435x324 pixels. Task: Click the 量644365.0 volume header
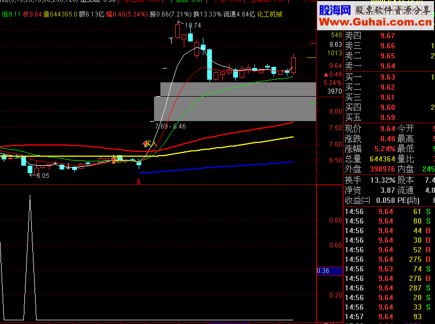(x=61, y=14)
